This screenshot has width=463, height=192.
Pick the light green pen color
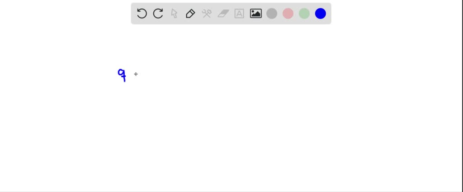304,14
